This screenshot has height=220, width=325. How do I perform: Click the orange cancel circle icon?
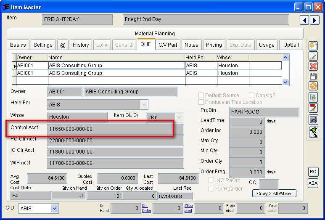point(313,87)
